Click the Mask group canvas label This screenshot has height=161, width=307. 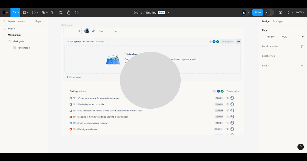coord(67,25)
